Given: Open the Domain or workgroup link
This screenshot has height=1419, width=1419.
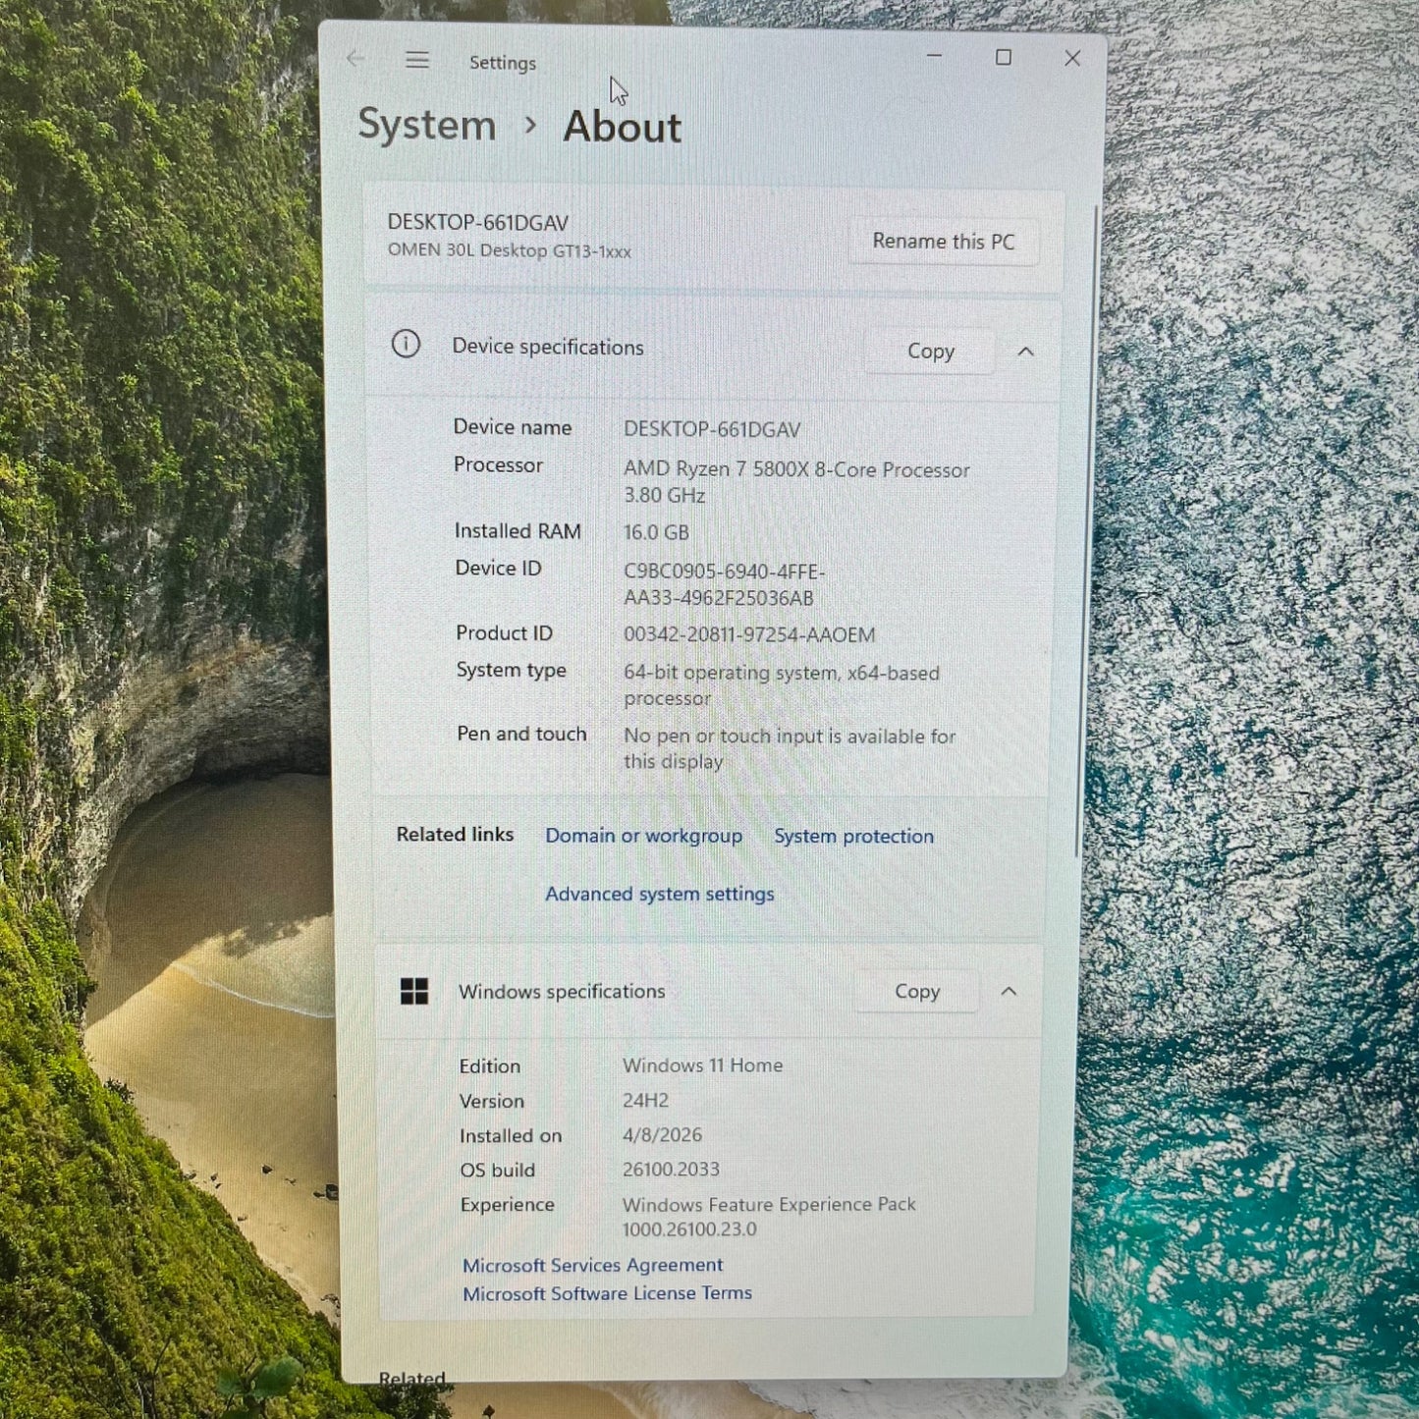Looking at the screenshot, I should tap(644, 836).
